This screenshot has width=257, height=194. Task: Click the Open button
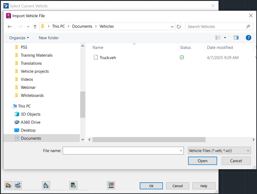[x=202, y=161]
